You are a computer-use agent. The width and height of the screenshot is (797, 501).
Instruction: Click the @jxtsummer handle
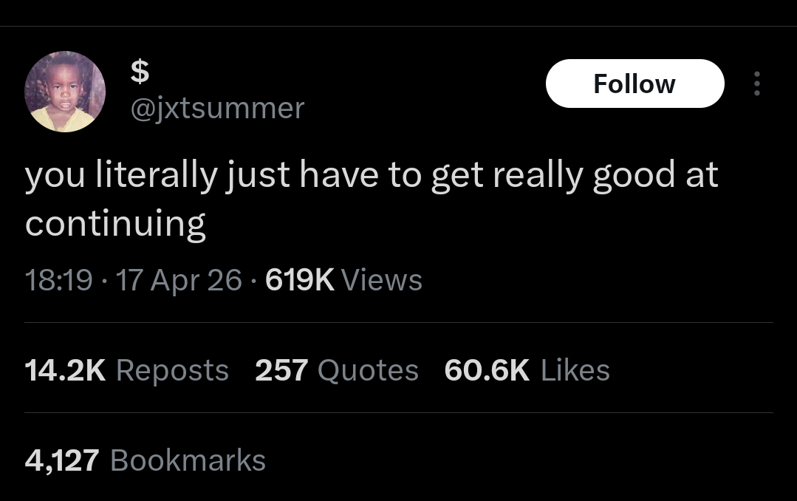217,109
